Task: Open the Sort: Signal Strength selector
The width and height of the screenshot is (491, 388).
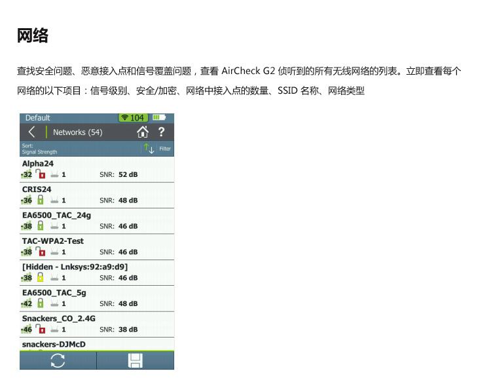Action: coord(39,149)
